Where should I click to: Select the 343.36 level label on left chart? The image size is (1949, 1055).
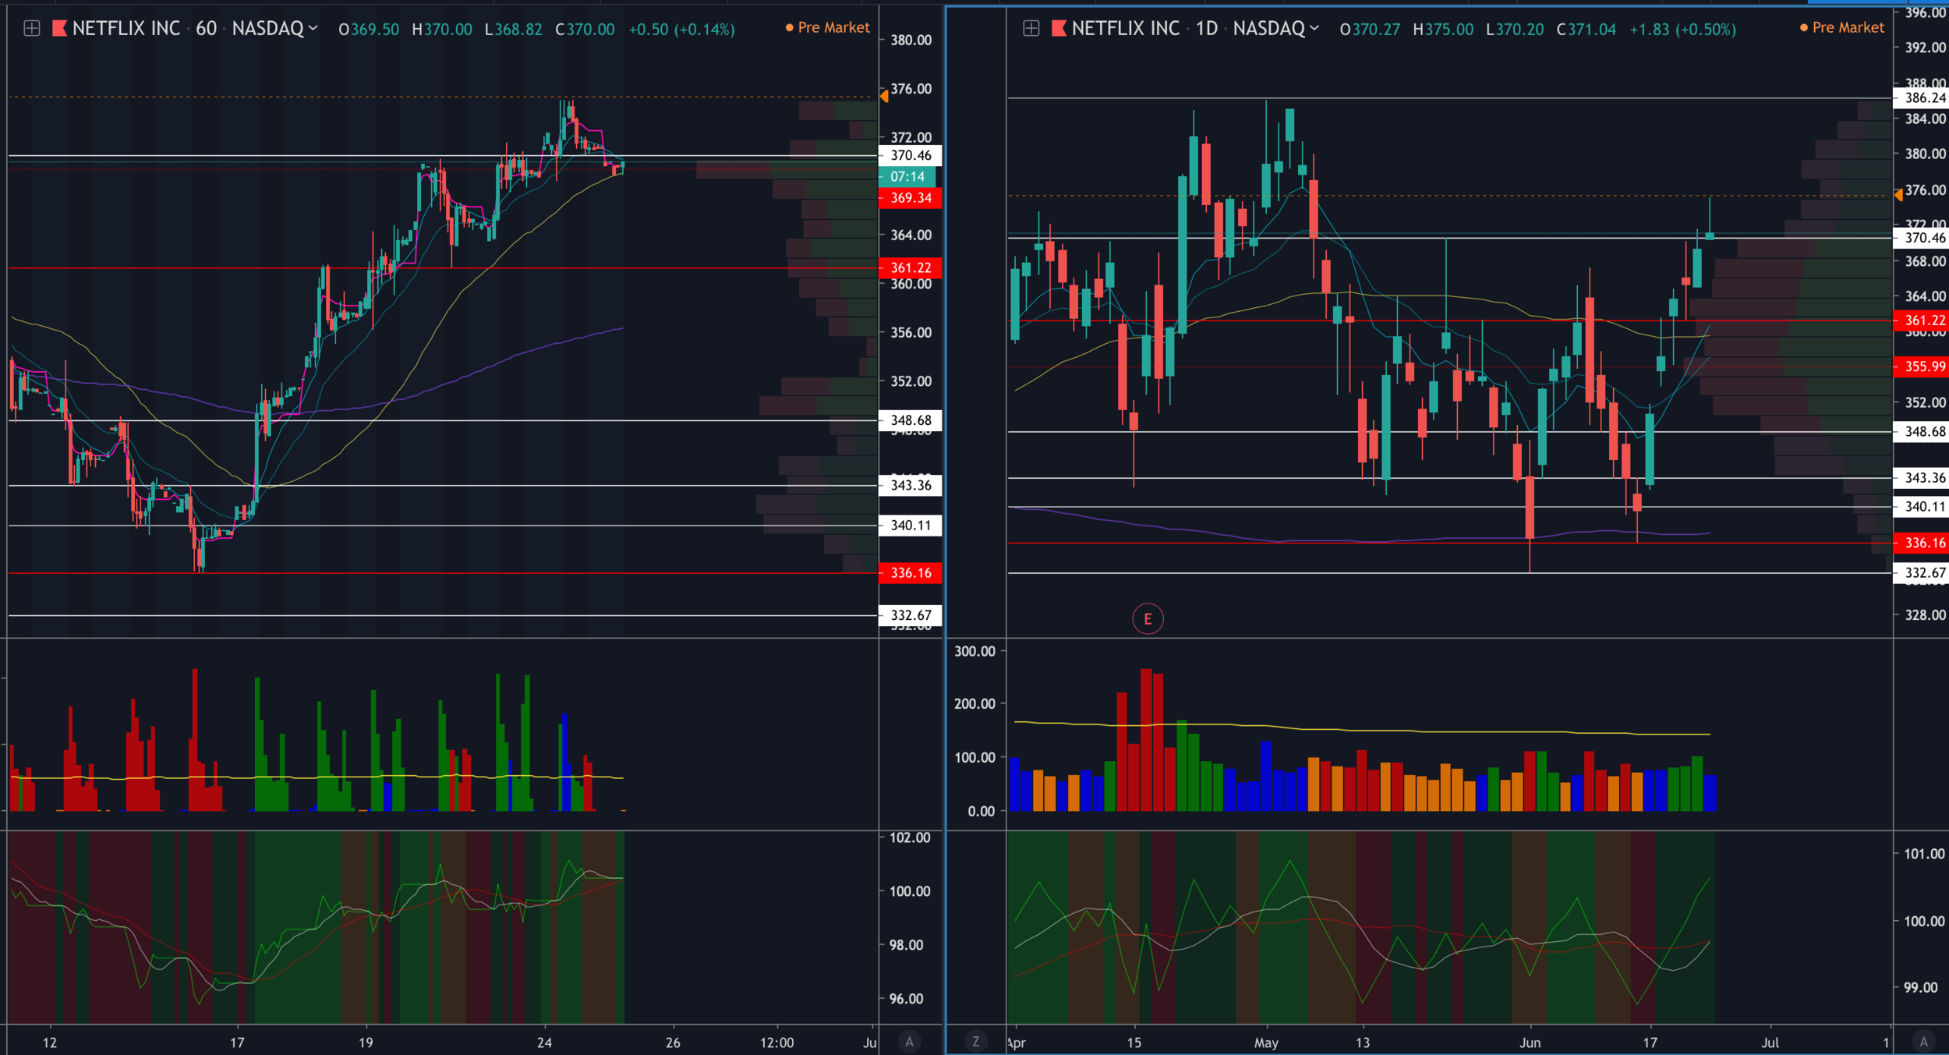tap(911, 485)
